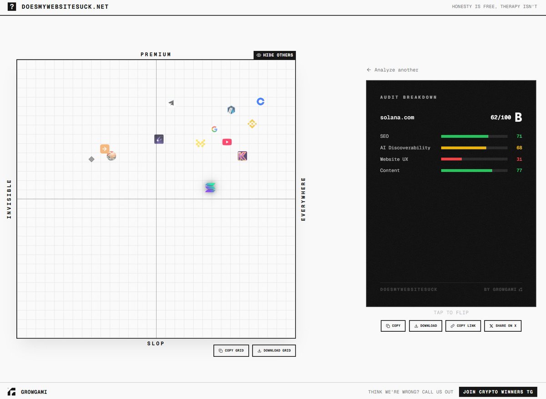The width and height of the screenshot is (546, 399).
Task: Open DOESMYWEBSITESUCK.NET home link
Action: [65, 7]
